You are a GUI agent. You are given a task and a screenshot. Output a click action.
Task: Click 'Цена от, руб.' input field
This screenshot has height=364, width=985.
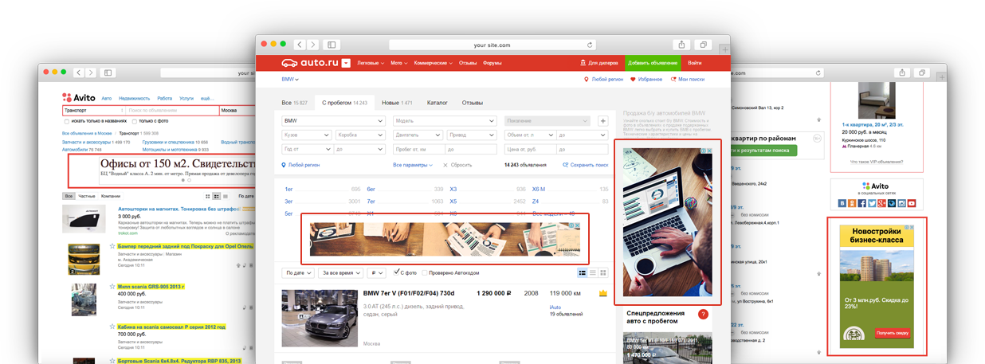530,149
